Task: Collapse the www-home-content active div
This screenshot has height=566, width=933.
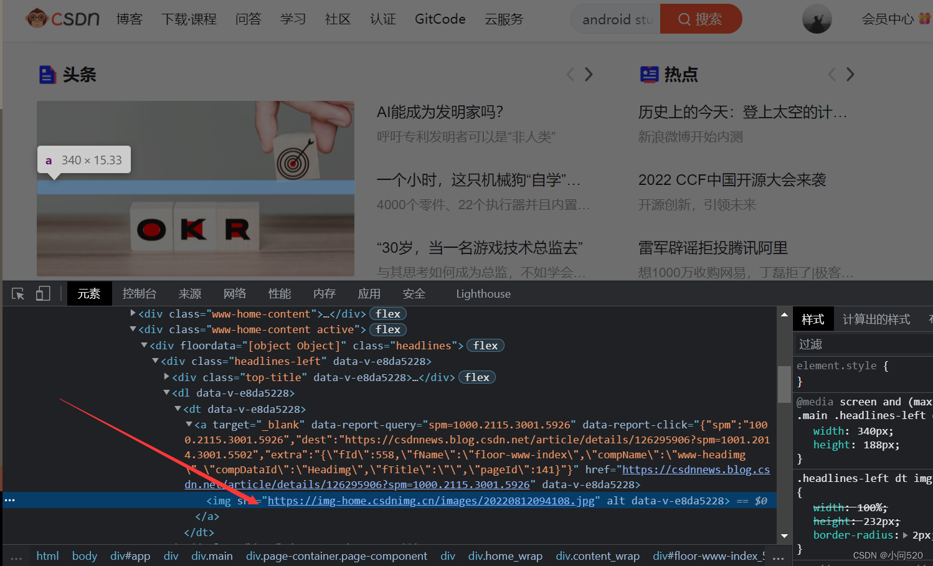Action: pyautogui.click(x=133, y=329)
